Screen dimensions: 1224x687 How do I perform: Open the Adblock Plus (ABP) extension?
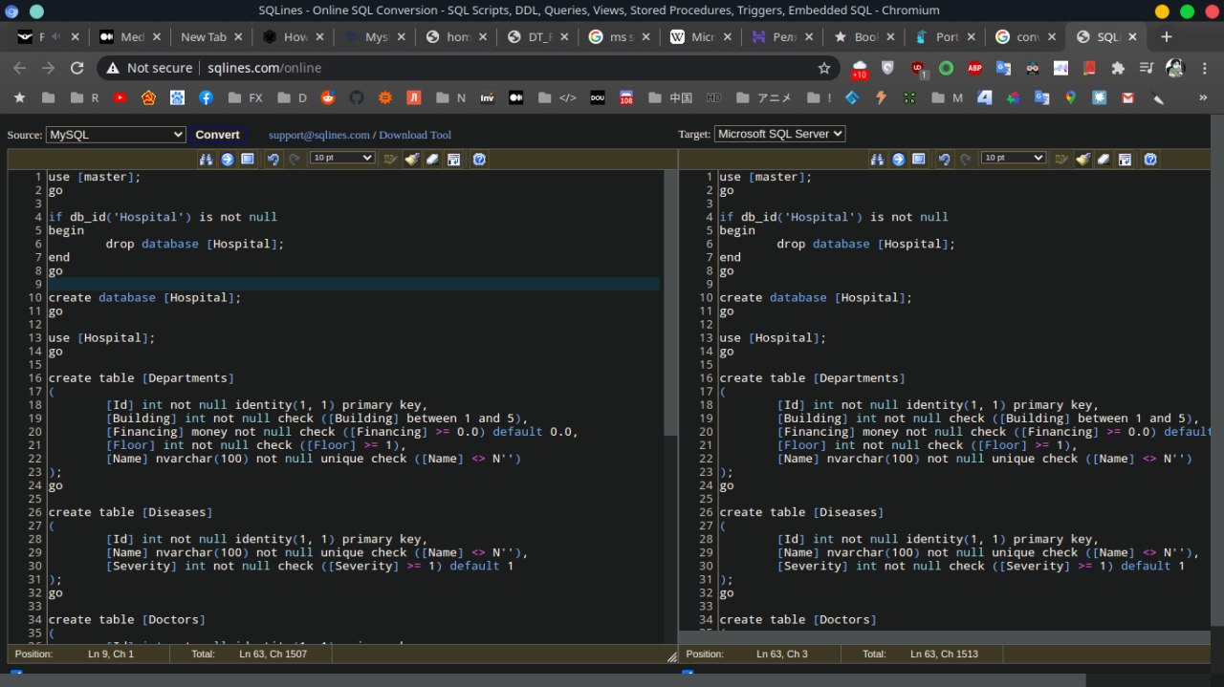tap(975, 68)
